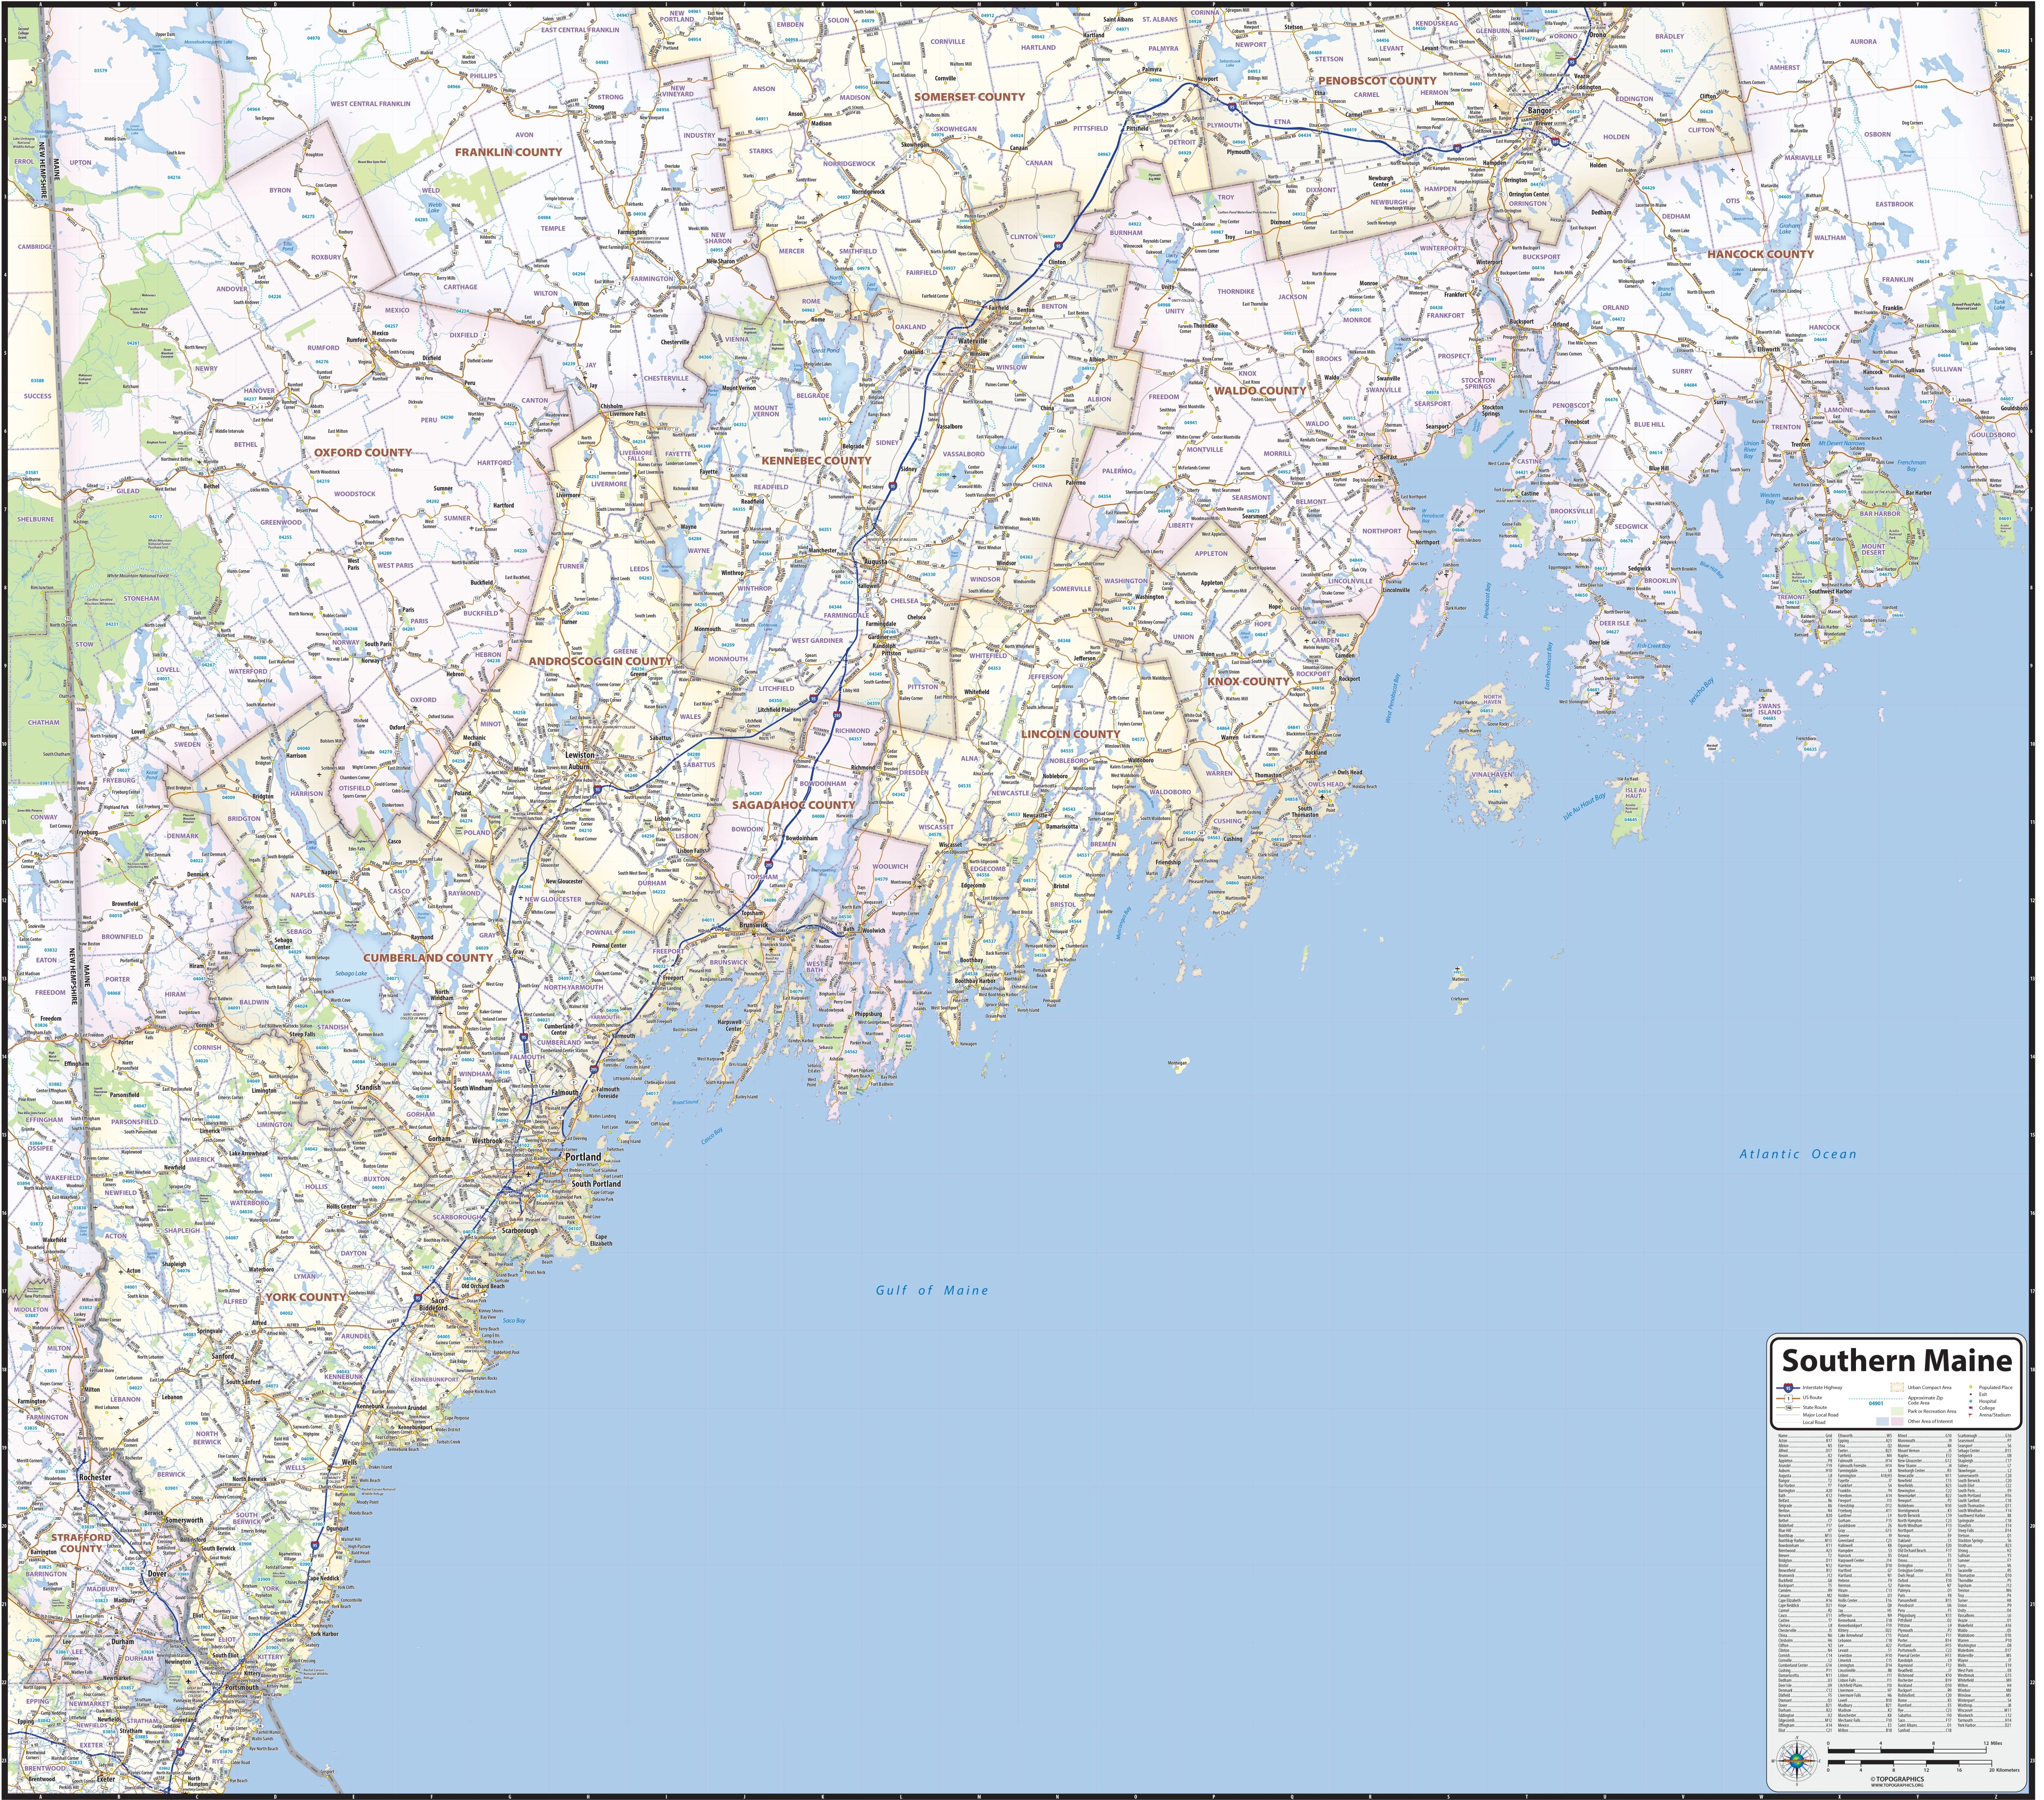2044x1800 pixels.
Task: Click the Urban Compact Area legend swatch
Action: 1897,1387
